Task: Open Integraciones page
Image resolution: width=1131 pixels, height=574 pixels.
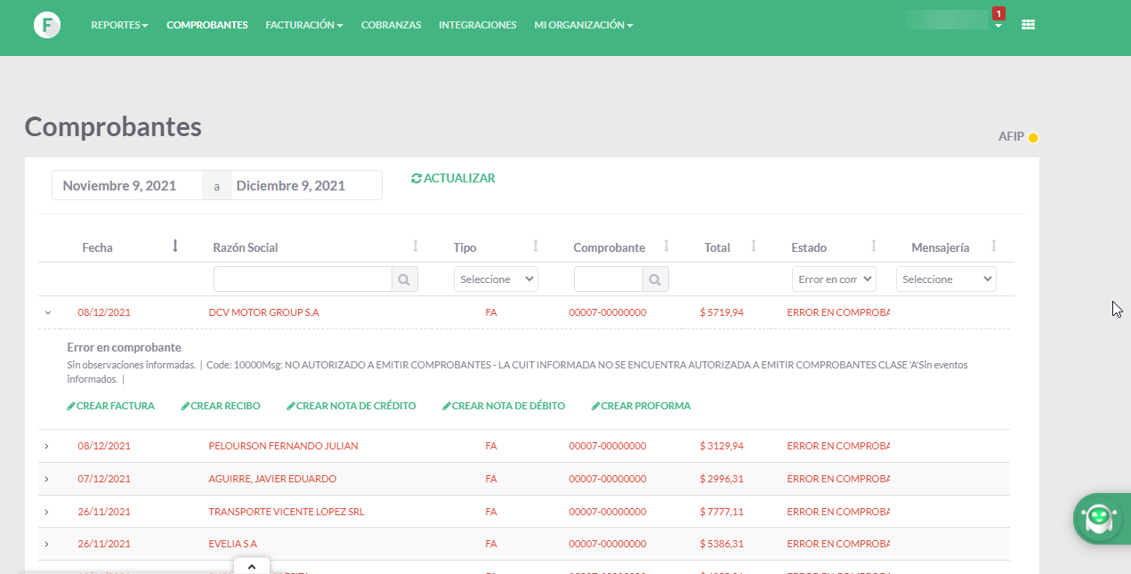Action: (478, 25)
